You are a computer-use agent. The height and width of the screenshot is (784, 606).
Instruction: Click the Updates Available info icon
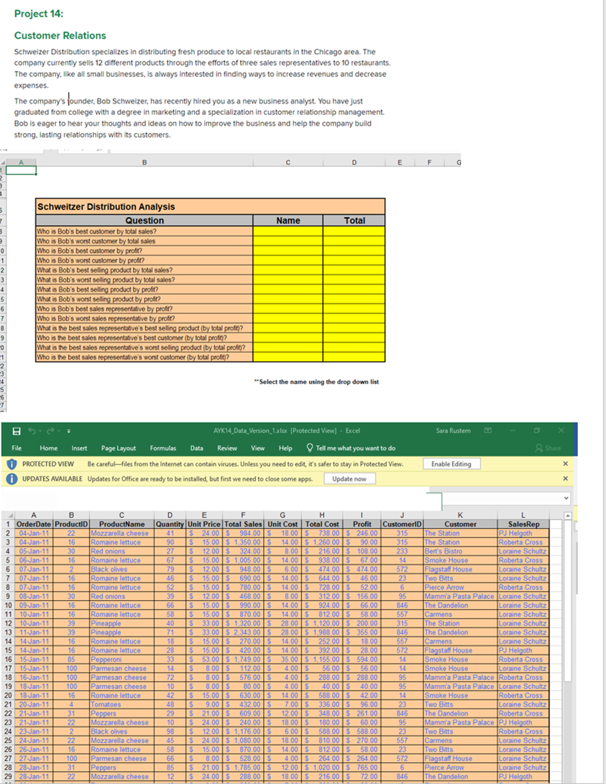[12, 479]
